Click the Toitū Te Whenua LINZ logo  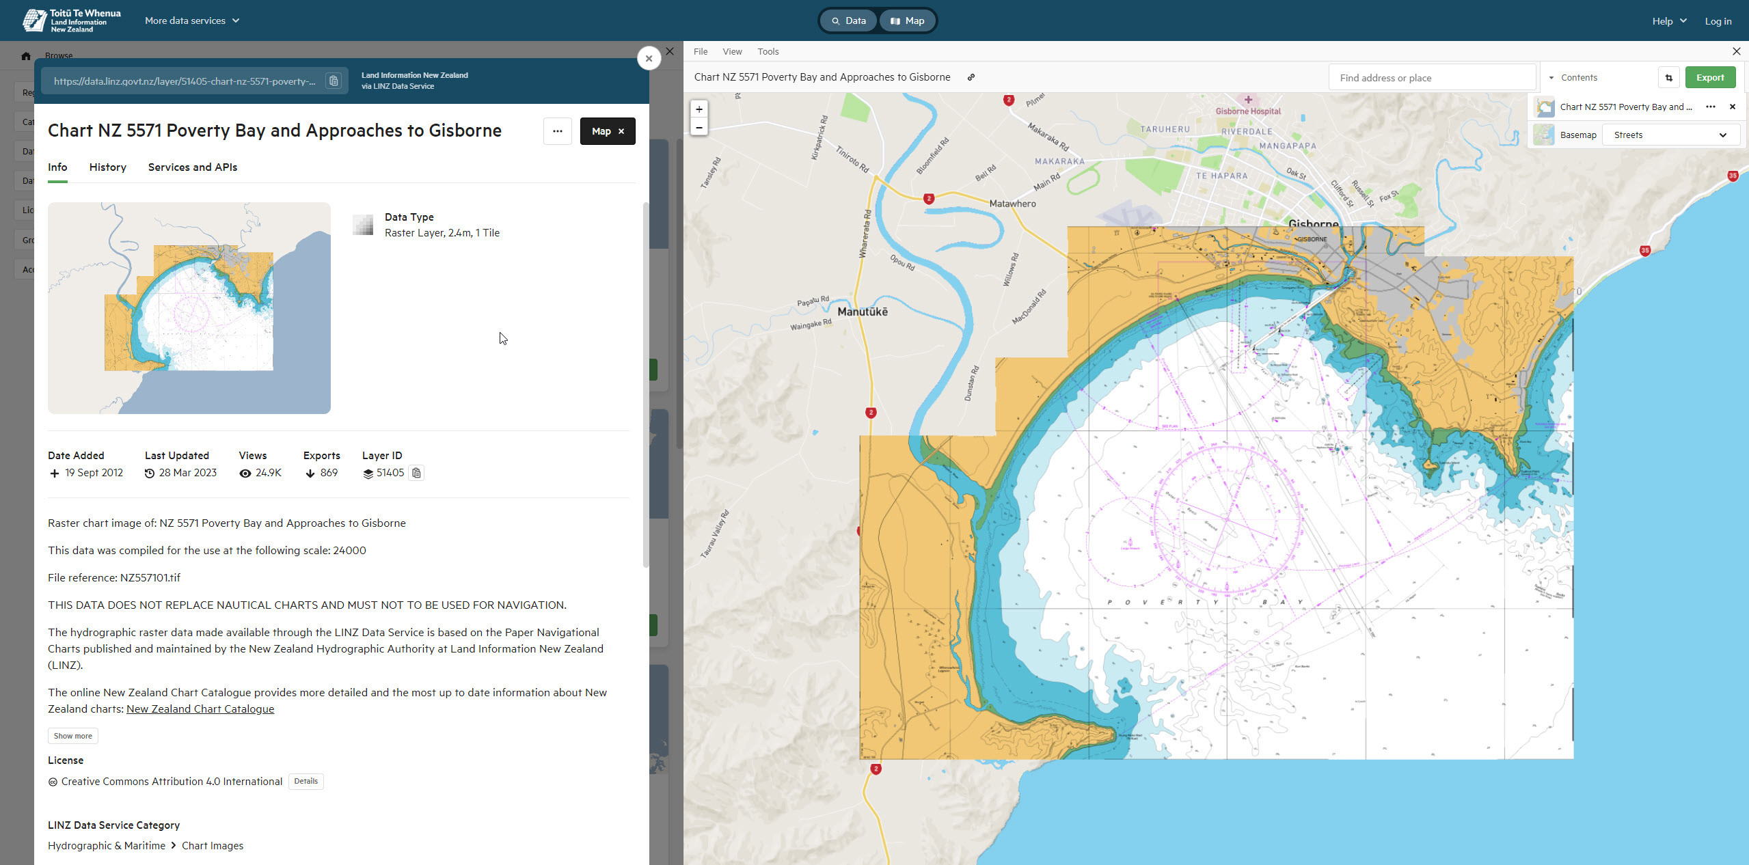coord(71,20)
